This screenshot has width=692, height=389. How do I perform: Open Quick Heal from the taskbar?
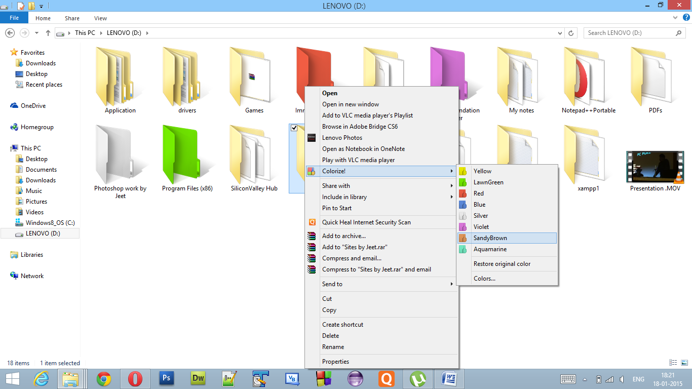[x=386, y=378]
